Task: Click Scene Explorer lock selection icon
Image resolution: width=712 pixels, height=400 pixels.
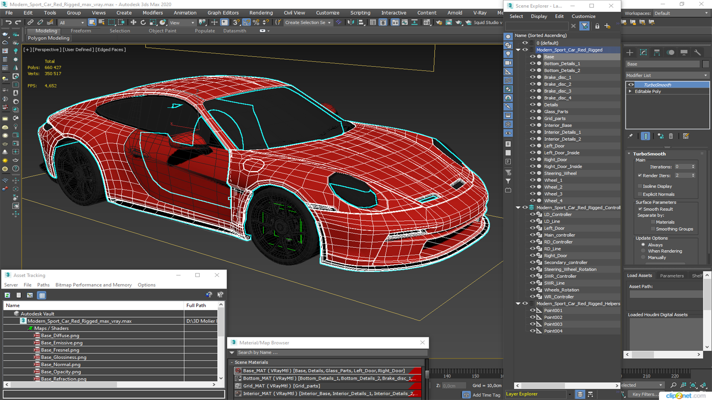Action: 597,26
